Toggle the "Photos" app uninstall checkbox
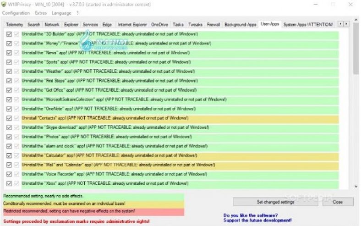The image size is (361, 226). (x=9, y=137)
